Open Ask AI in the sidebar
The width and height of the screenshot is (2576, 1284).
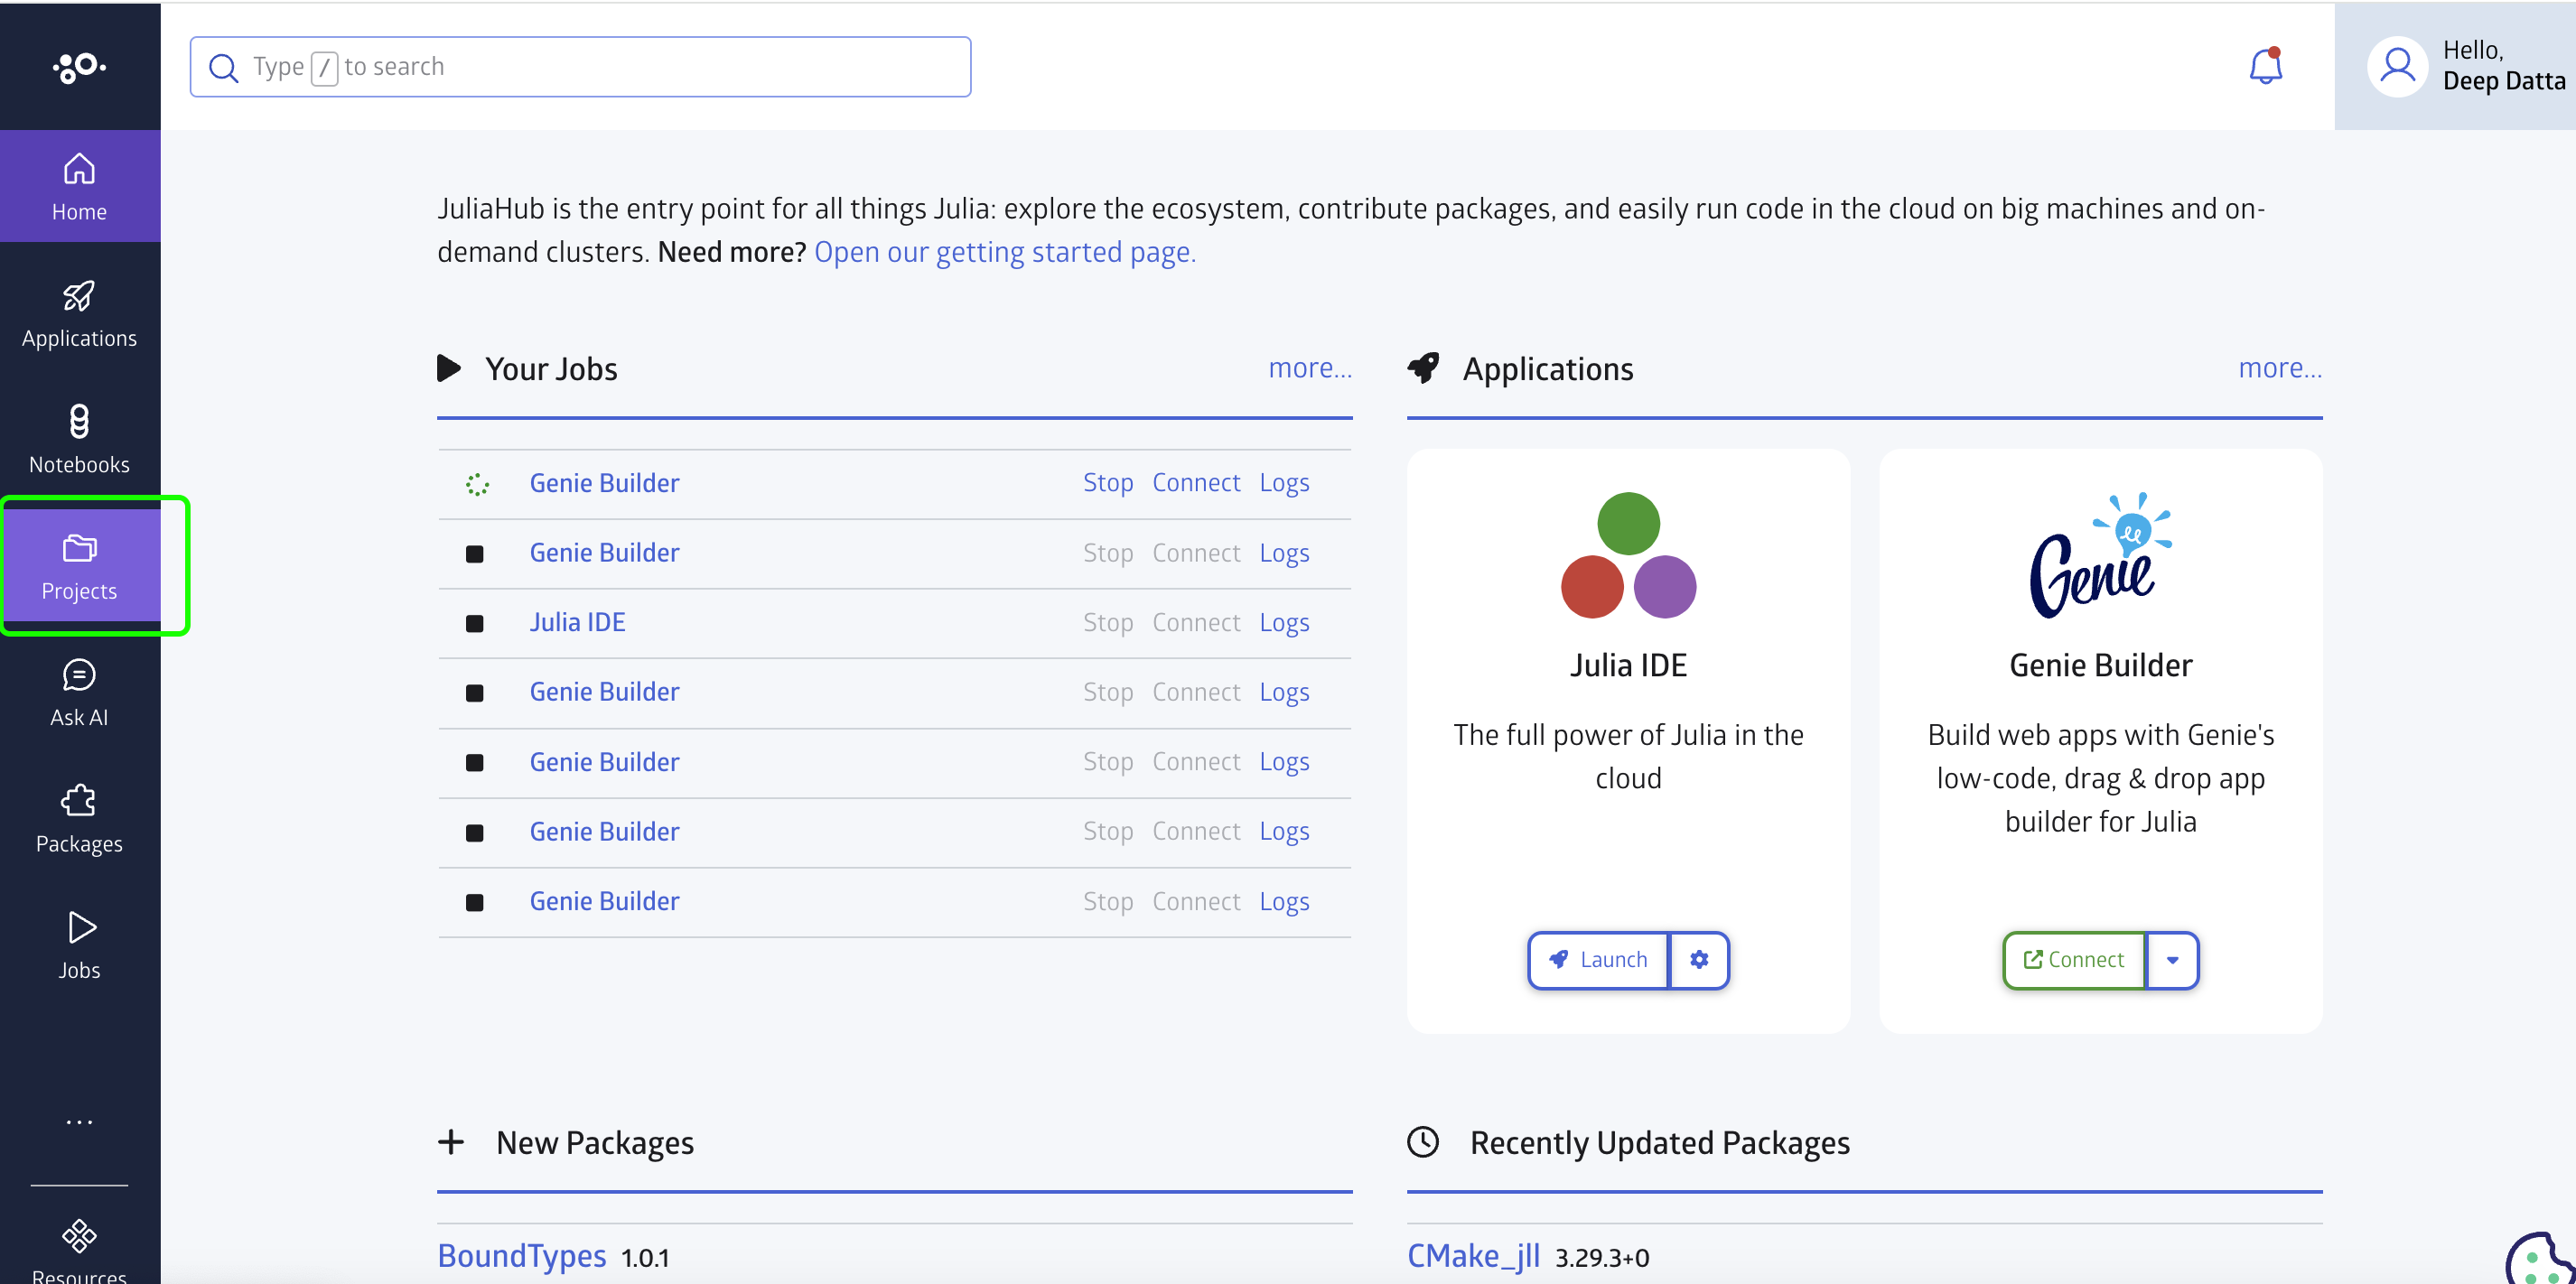[79, 693]
